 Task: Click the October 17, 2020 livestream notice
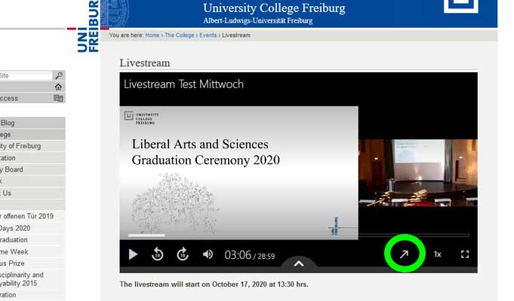(214, 284)
